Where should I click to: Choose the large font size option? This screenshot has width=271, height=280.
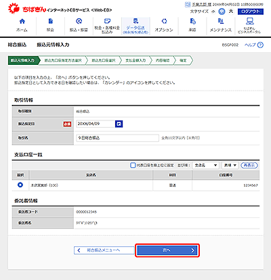[x=231, y=11]
